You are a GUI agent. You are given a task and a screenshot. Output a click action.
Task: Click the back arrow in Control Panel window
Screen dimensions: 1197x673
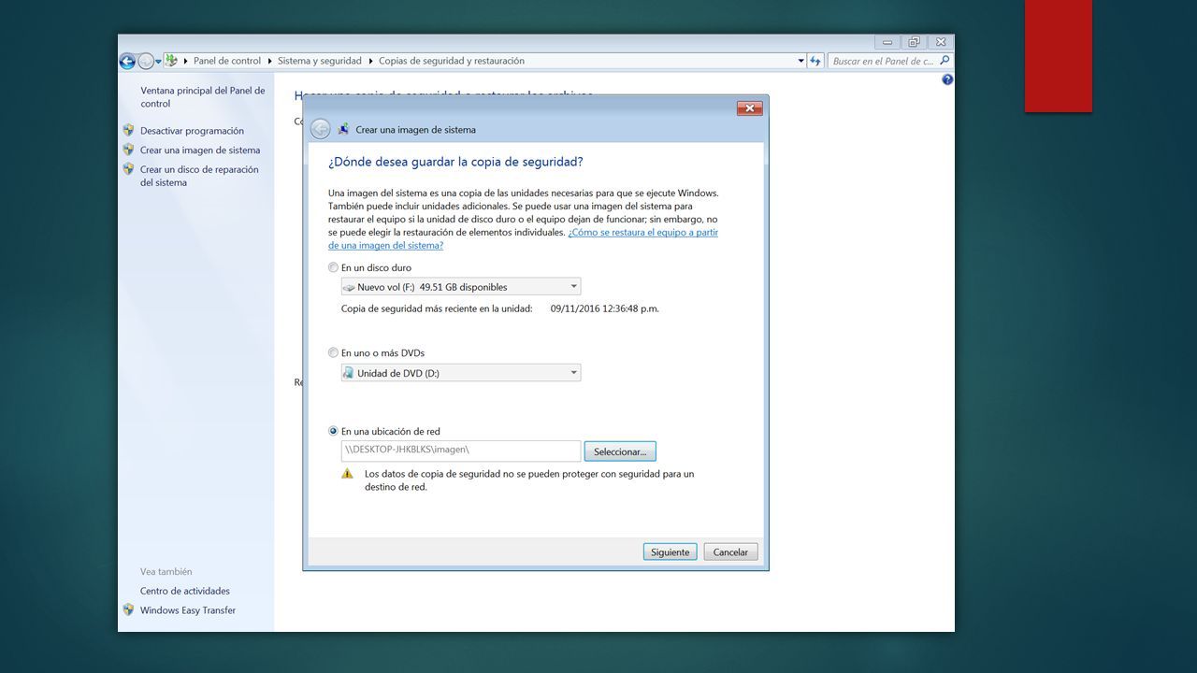pyautogui.click(x=127, y=61)
